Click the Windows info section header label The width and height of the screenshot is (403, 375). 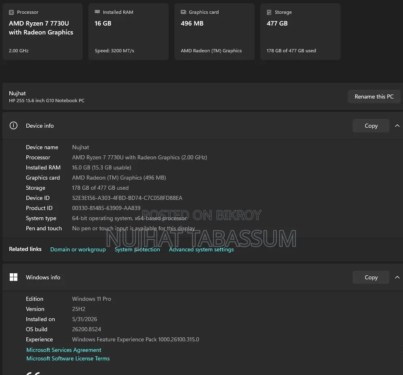[43, 277]
